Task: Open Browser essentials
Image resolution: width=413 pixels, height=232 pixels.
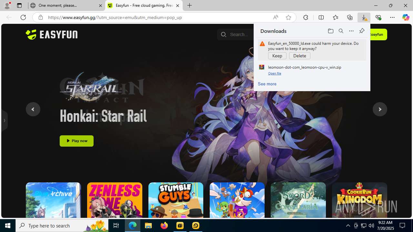Action: [378, 17]
